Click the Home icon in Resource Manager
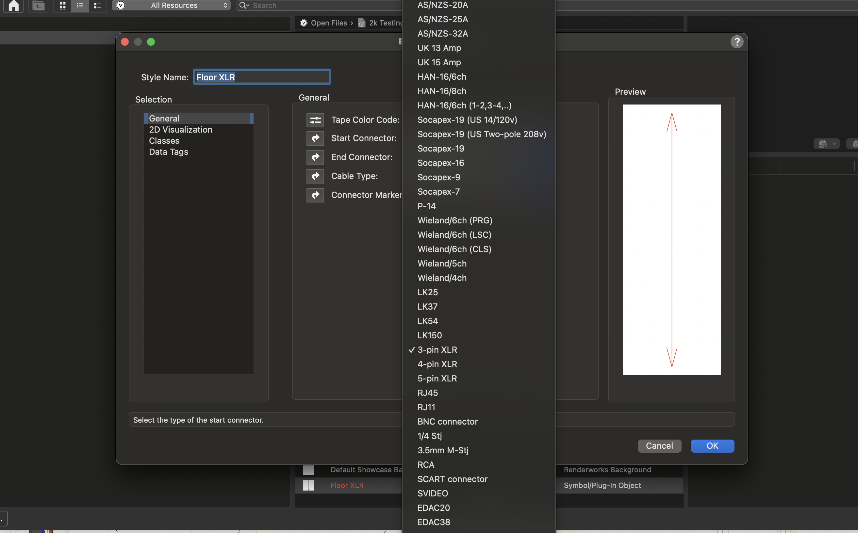This screenshot has height=533, width=858. [x=13, y=5]
